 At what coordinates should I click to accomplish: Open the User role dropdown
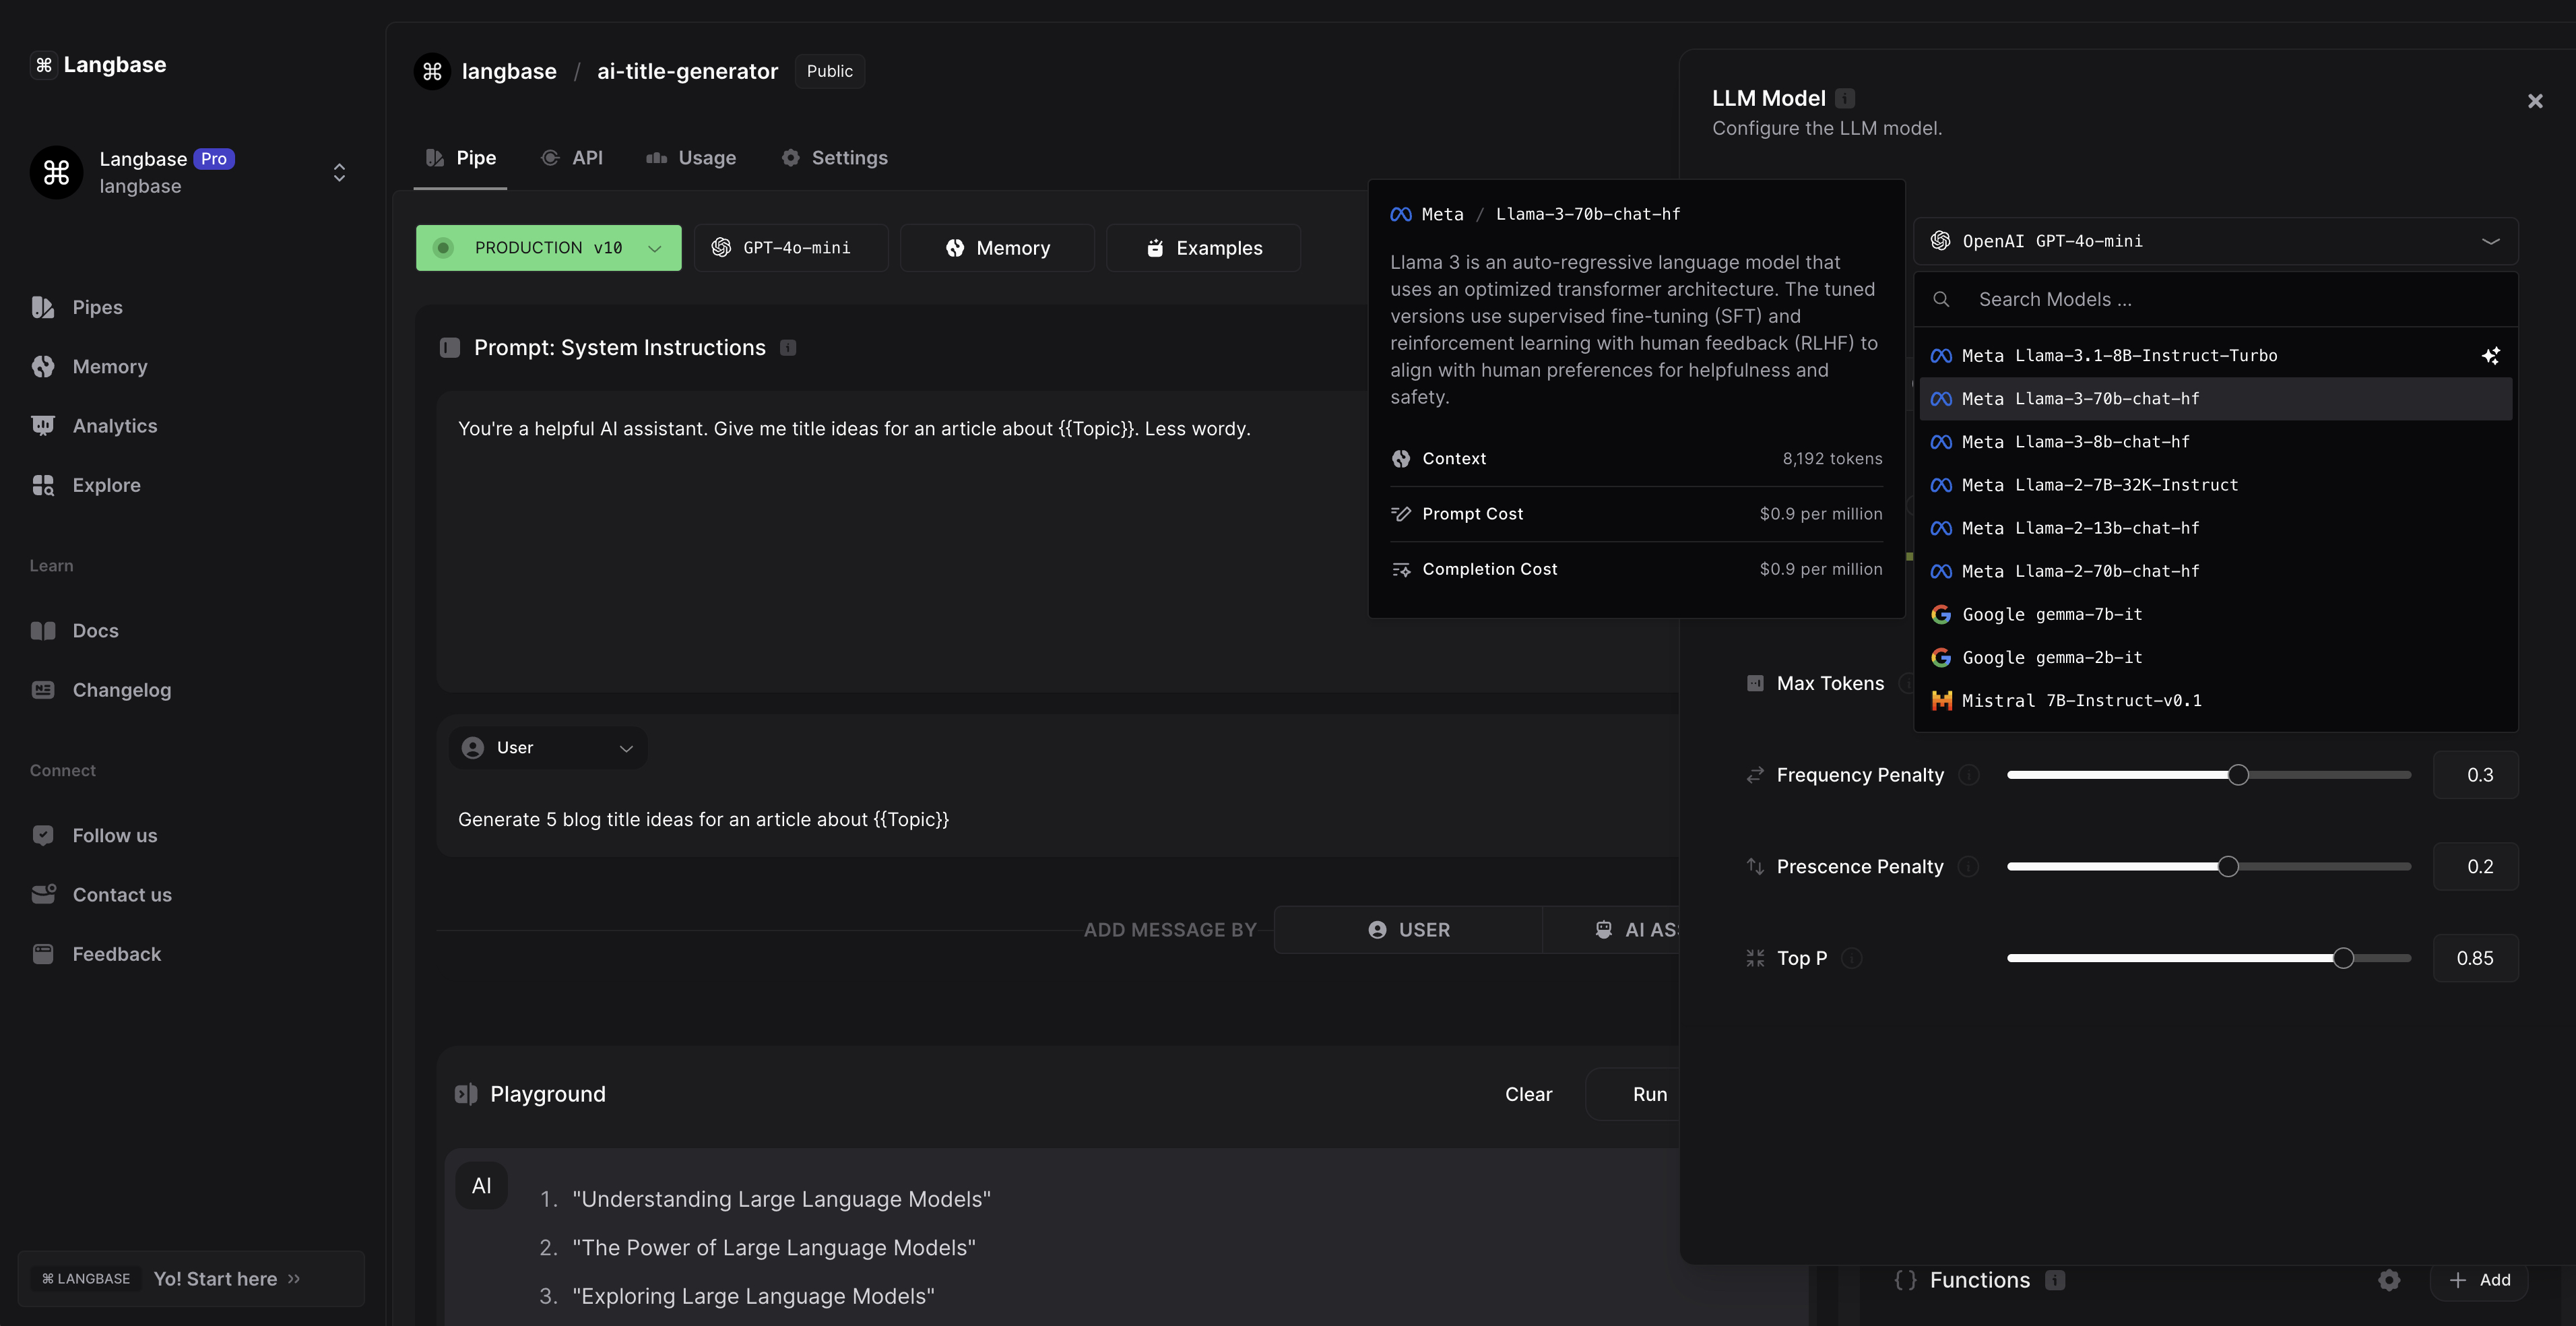548,748
